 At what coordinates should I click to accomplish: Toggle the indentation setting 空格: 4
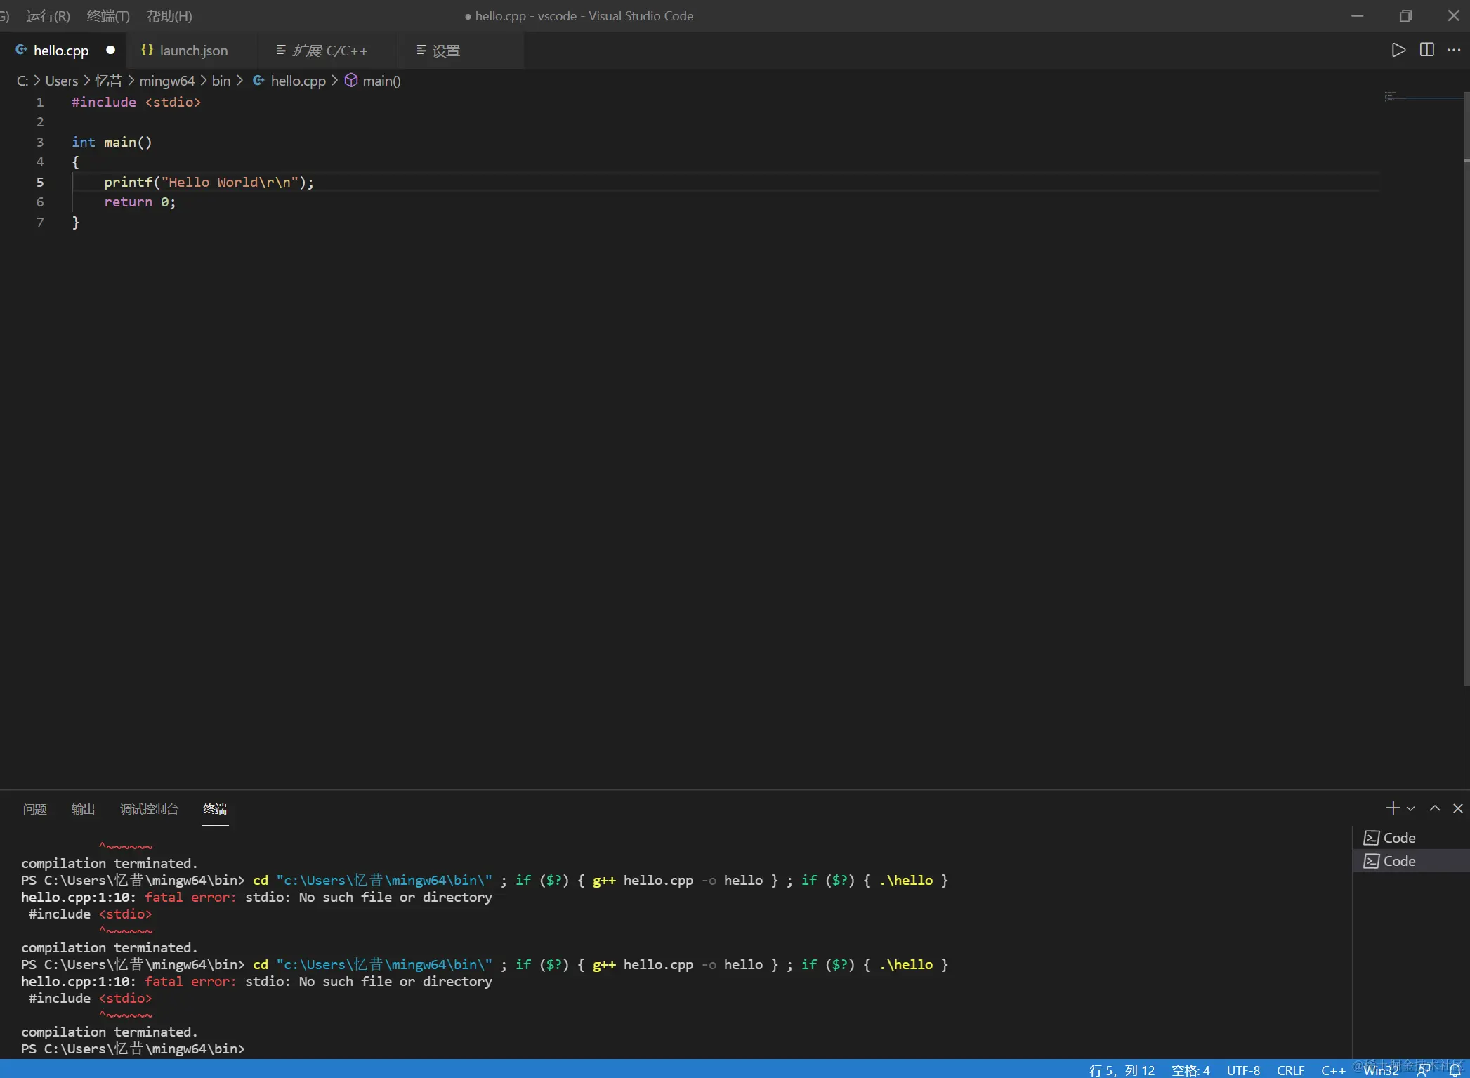pos(1190,1070)
